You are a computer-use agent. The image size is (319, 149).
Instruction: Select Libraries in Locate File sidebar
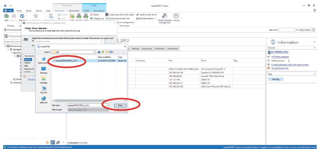43,80
